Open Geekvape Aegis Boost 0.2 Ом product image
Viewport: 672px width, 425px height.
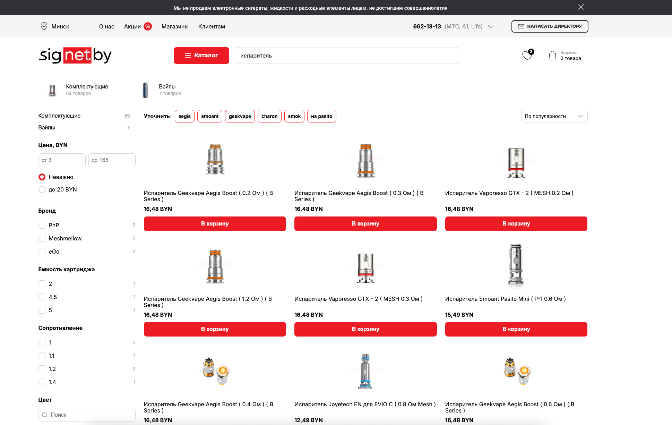[215, 159]
